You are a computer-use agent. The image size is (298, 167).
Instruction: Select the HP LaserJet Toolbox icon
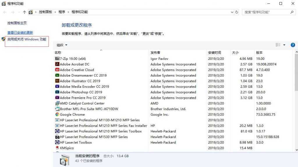point(57,142)
